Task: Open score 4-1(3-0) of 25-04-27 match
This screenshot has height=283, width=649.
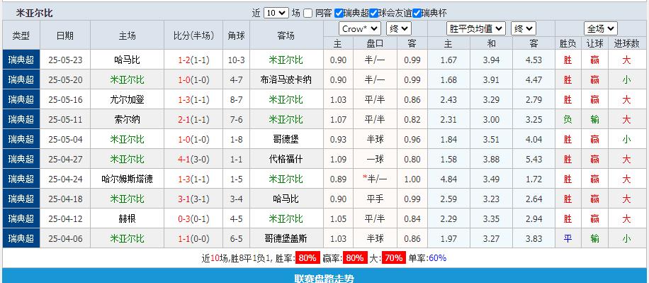Action: pos(193,160)
